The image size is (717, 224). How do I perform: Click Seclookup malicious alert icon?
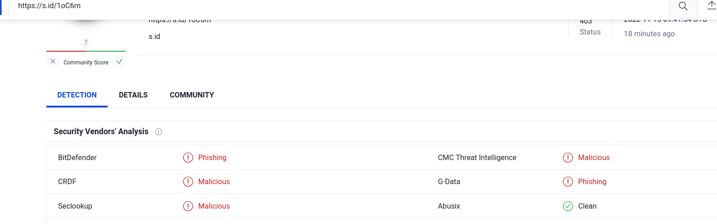(188, 206)
